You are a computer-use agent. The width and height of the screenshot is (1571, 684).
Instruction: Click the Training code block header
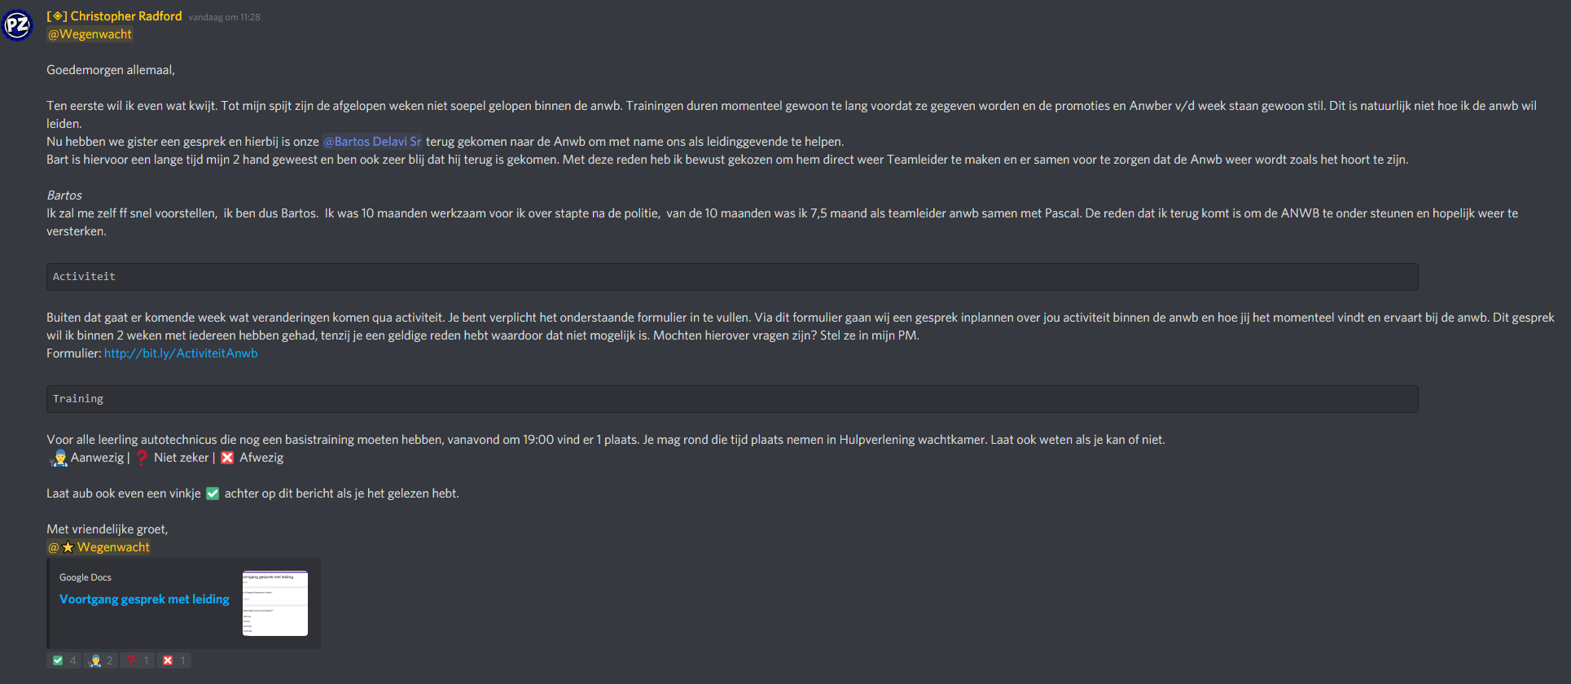[x=78, y=399]
